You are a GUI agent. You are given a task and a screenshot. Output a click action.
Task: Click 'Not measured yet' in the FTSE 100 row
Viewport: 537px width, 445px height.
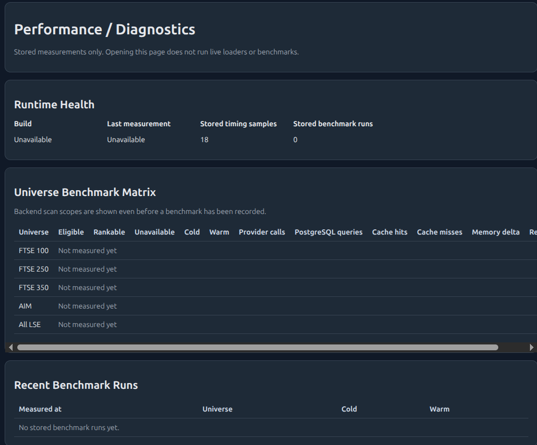click(x=87, y=250)
